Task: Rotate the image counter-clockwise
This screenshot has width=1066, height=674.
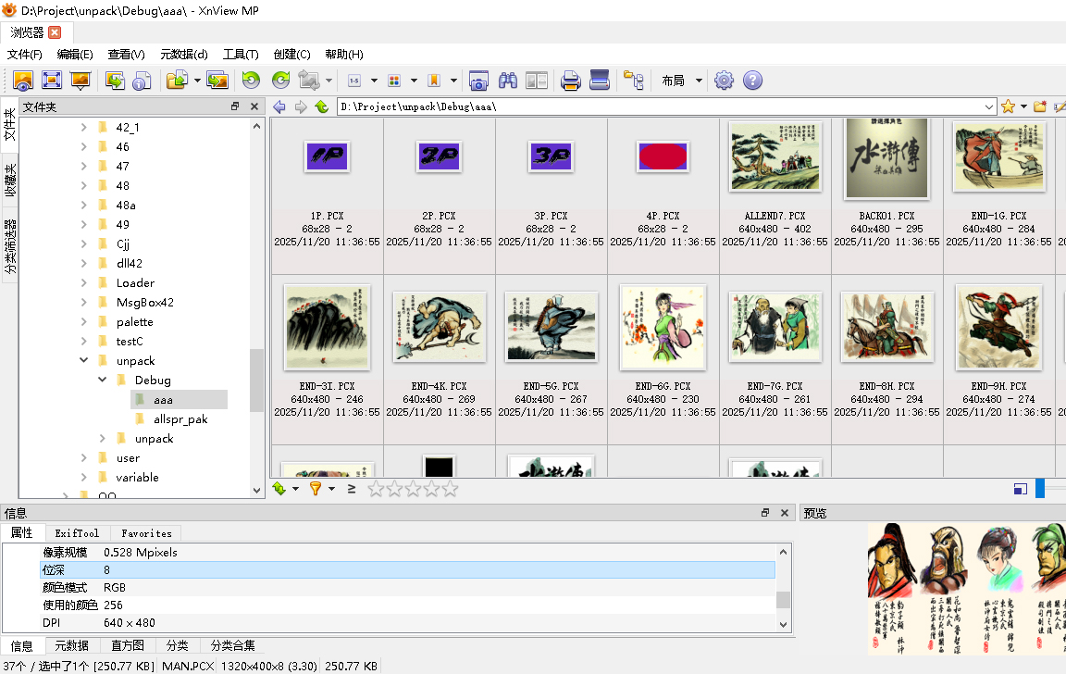Action: (x=252, y=81)
